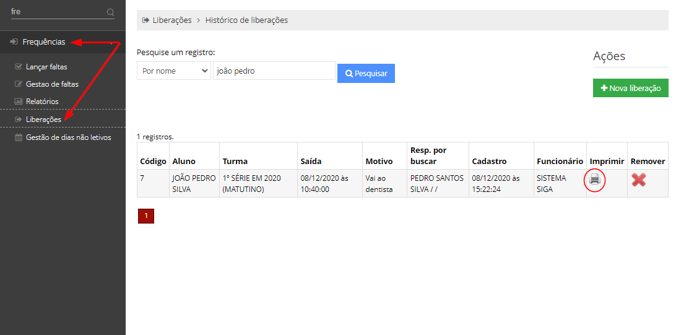This screenshot has width=676, height=335.
Task: Click the Relatórios chart icon
Action: click(19, 102)
